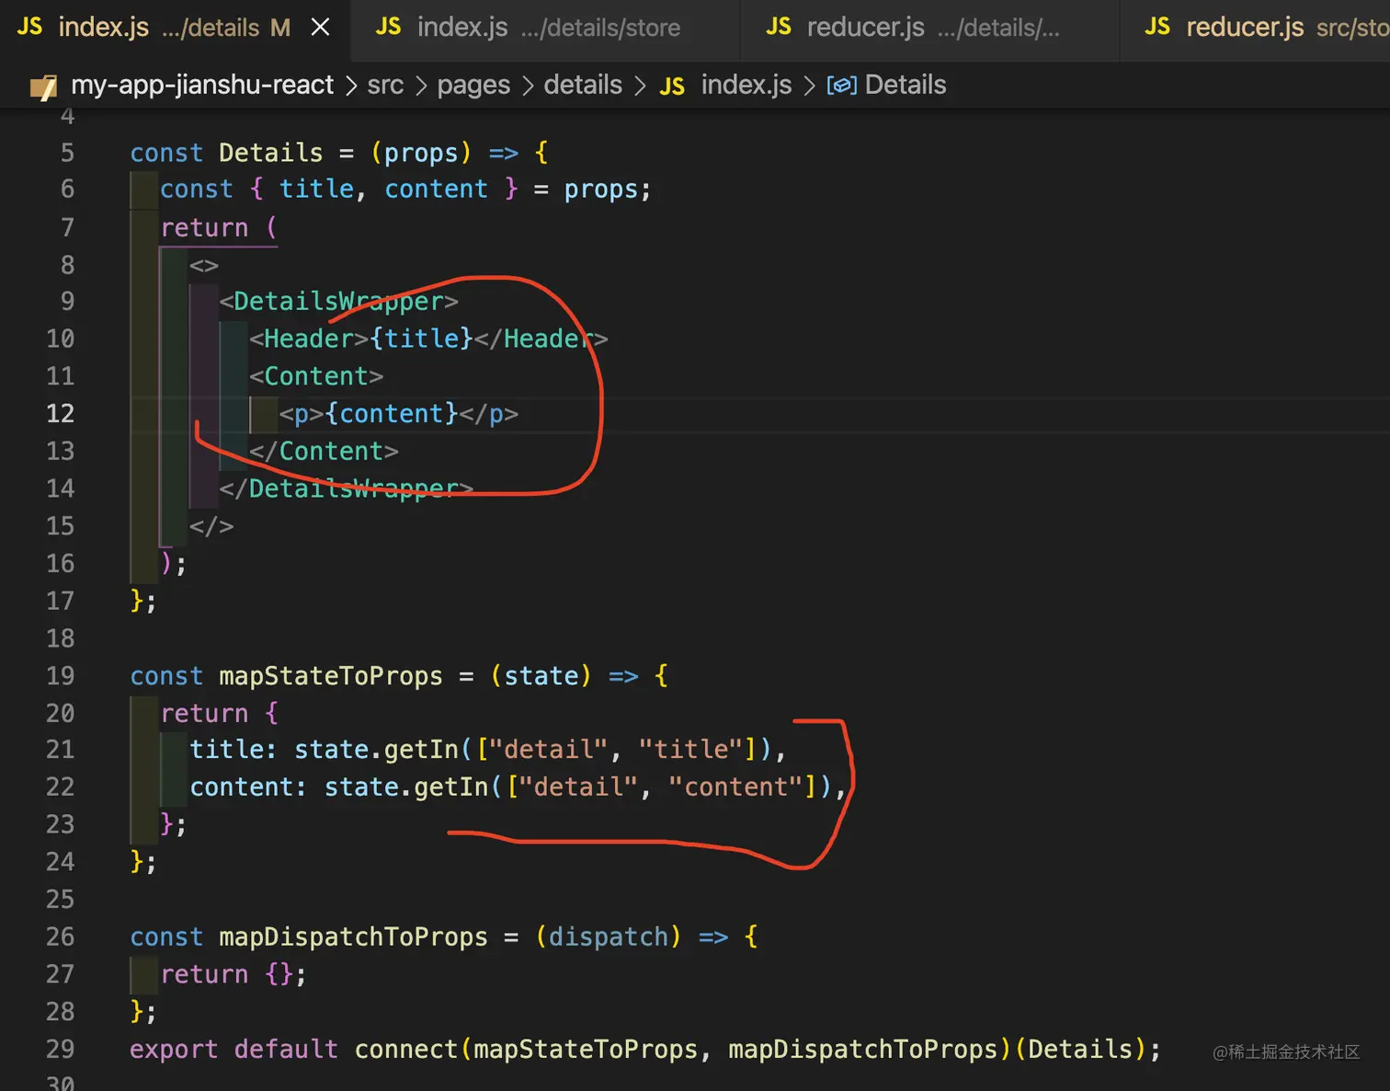
Task: Click the (state) parameter on line 19
Action: (541, 676)
